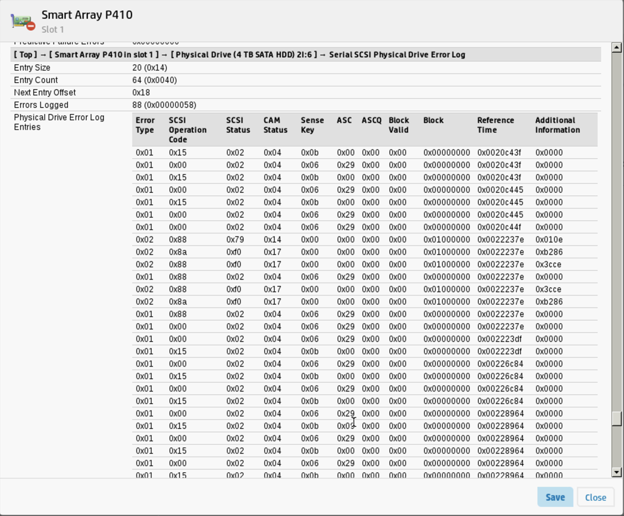Select the 0x010e additional information value

548,240
